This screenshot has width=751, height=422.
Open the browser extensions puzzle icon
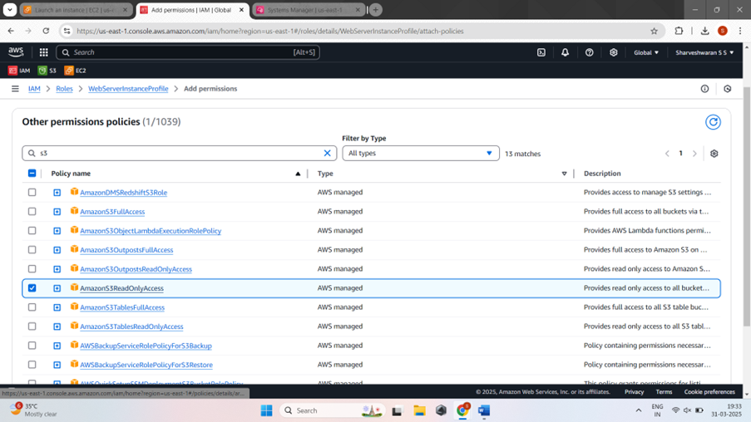click(x=679, y=31)
